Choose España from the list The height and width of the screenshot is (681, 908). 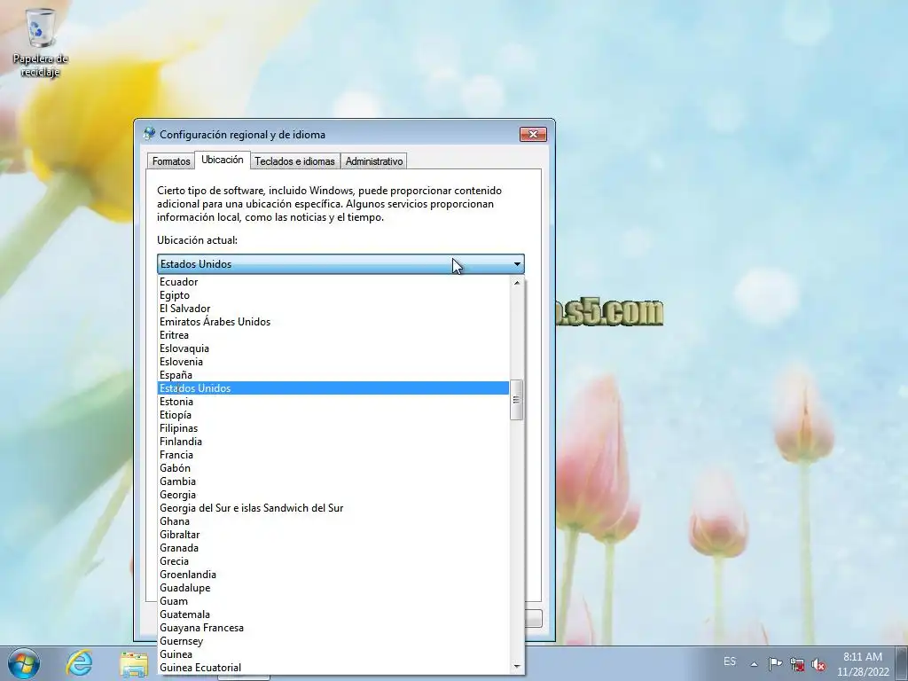(x=333, y=375)
